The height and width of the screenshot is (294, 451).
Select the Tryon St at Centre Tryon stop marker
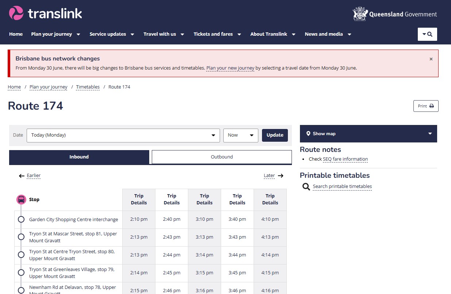[21, 255]
